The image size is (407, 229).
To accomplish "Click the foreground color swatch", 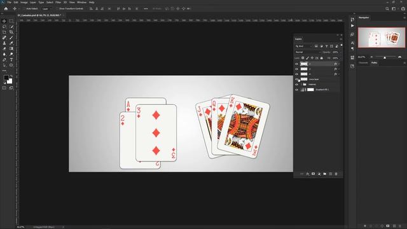I will coord(6,78).
